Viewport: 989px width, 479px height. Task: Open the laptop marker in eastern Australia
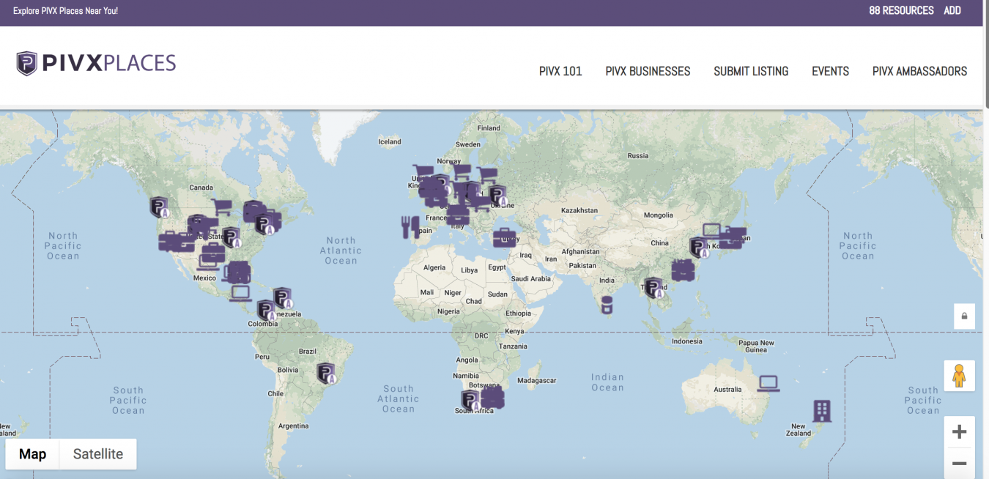tap(768, 384)
